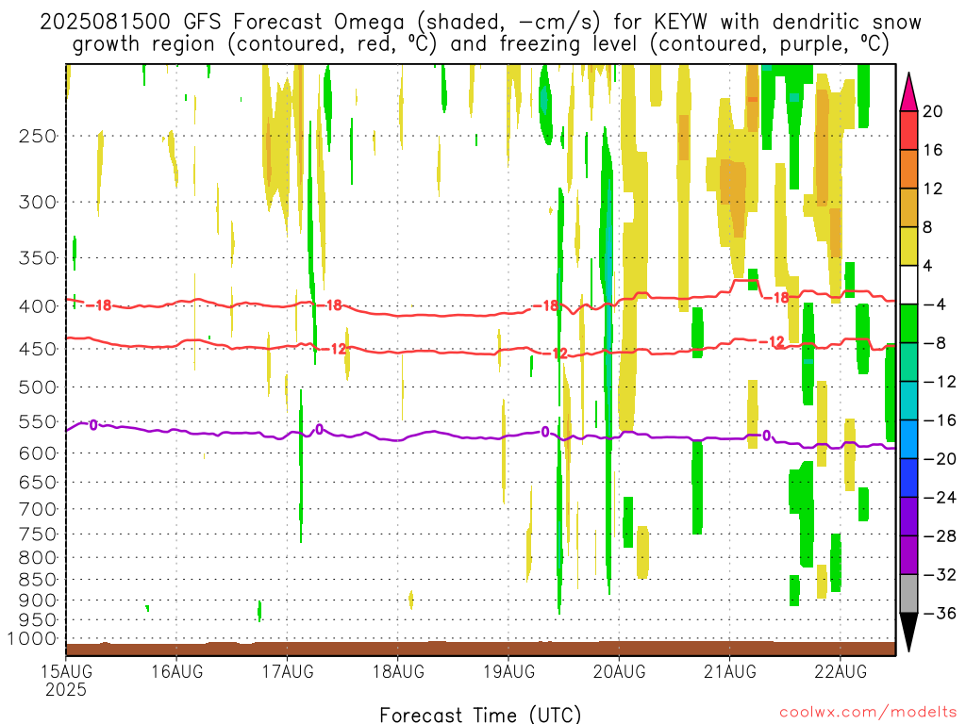The height and width of the screenshot is (724, 966).
Task: Click the 19AUG time axis label
Action: click(508, 671)
